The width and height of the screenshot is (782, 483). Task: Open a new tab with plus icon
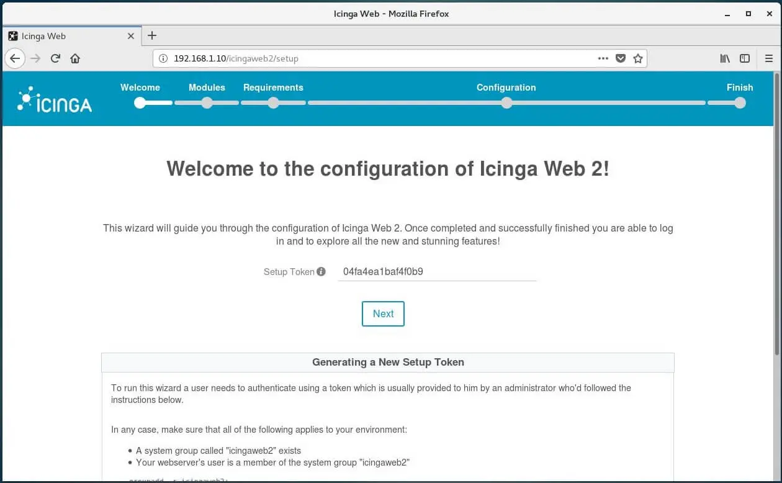152,35
